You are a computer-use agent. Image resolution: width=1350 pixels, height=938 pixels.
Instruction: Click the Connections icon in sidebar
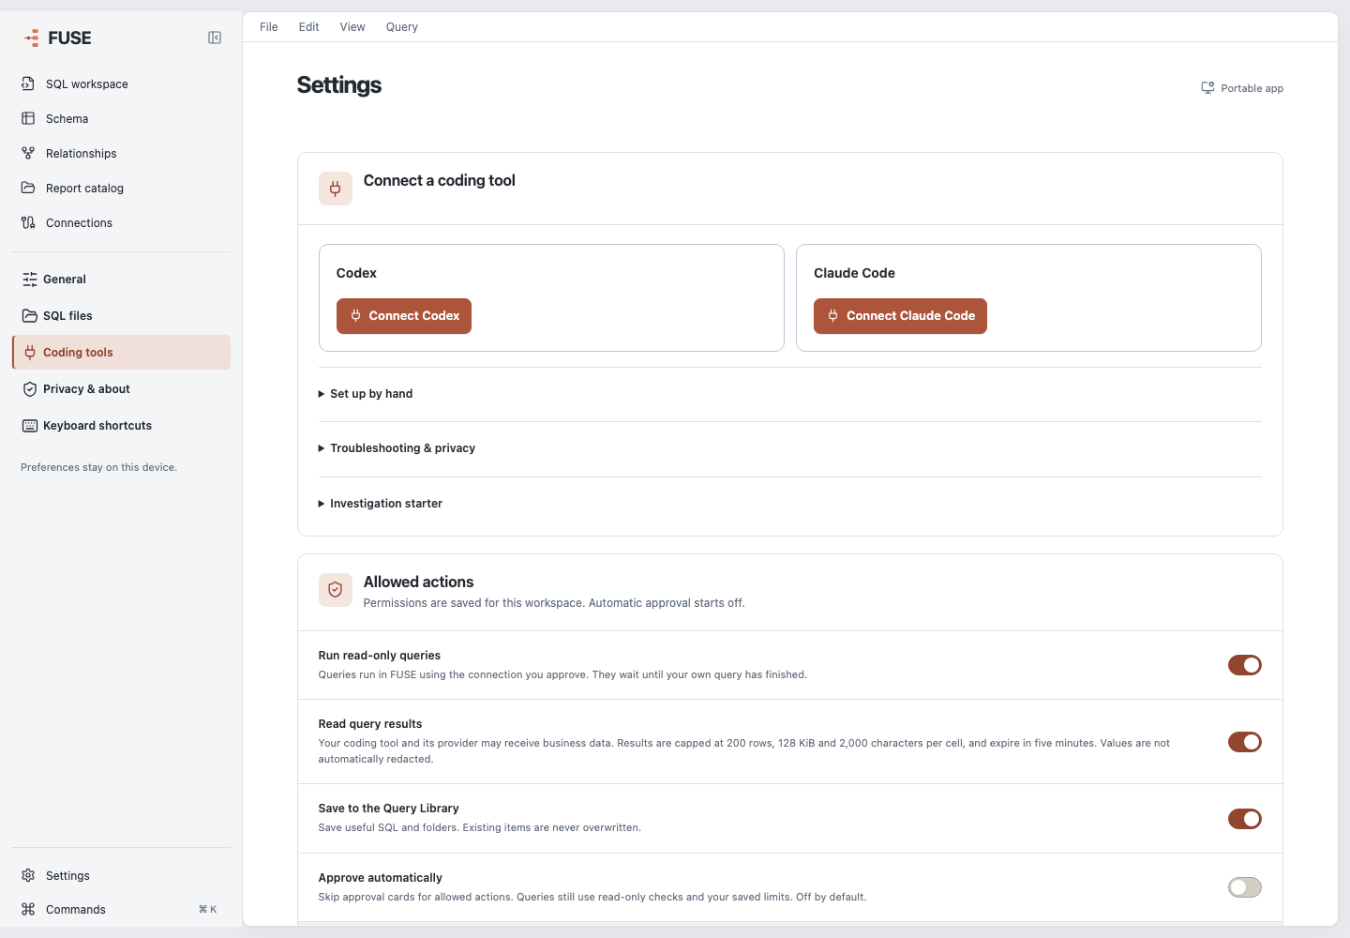[x=28, y=222]
